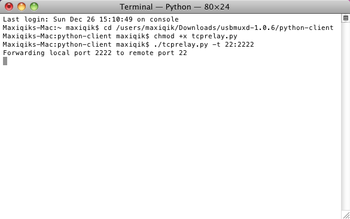Viewport: 350px width, 219px height.
Task: Click the 'chmod +x tcprelay.py' command text
Action: pos(196,36)
